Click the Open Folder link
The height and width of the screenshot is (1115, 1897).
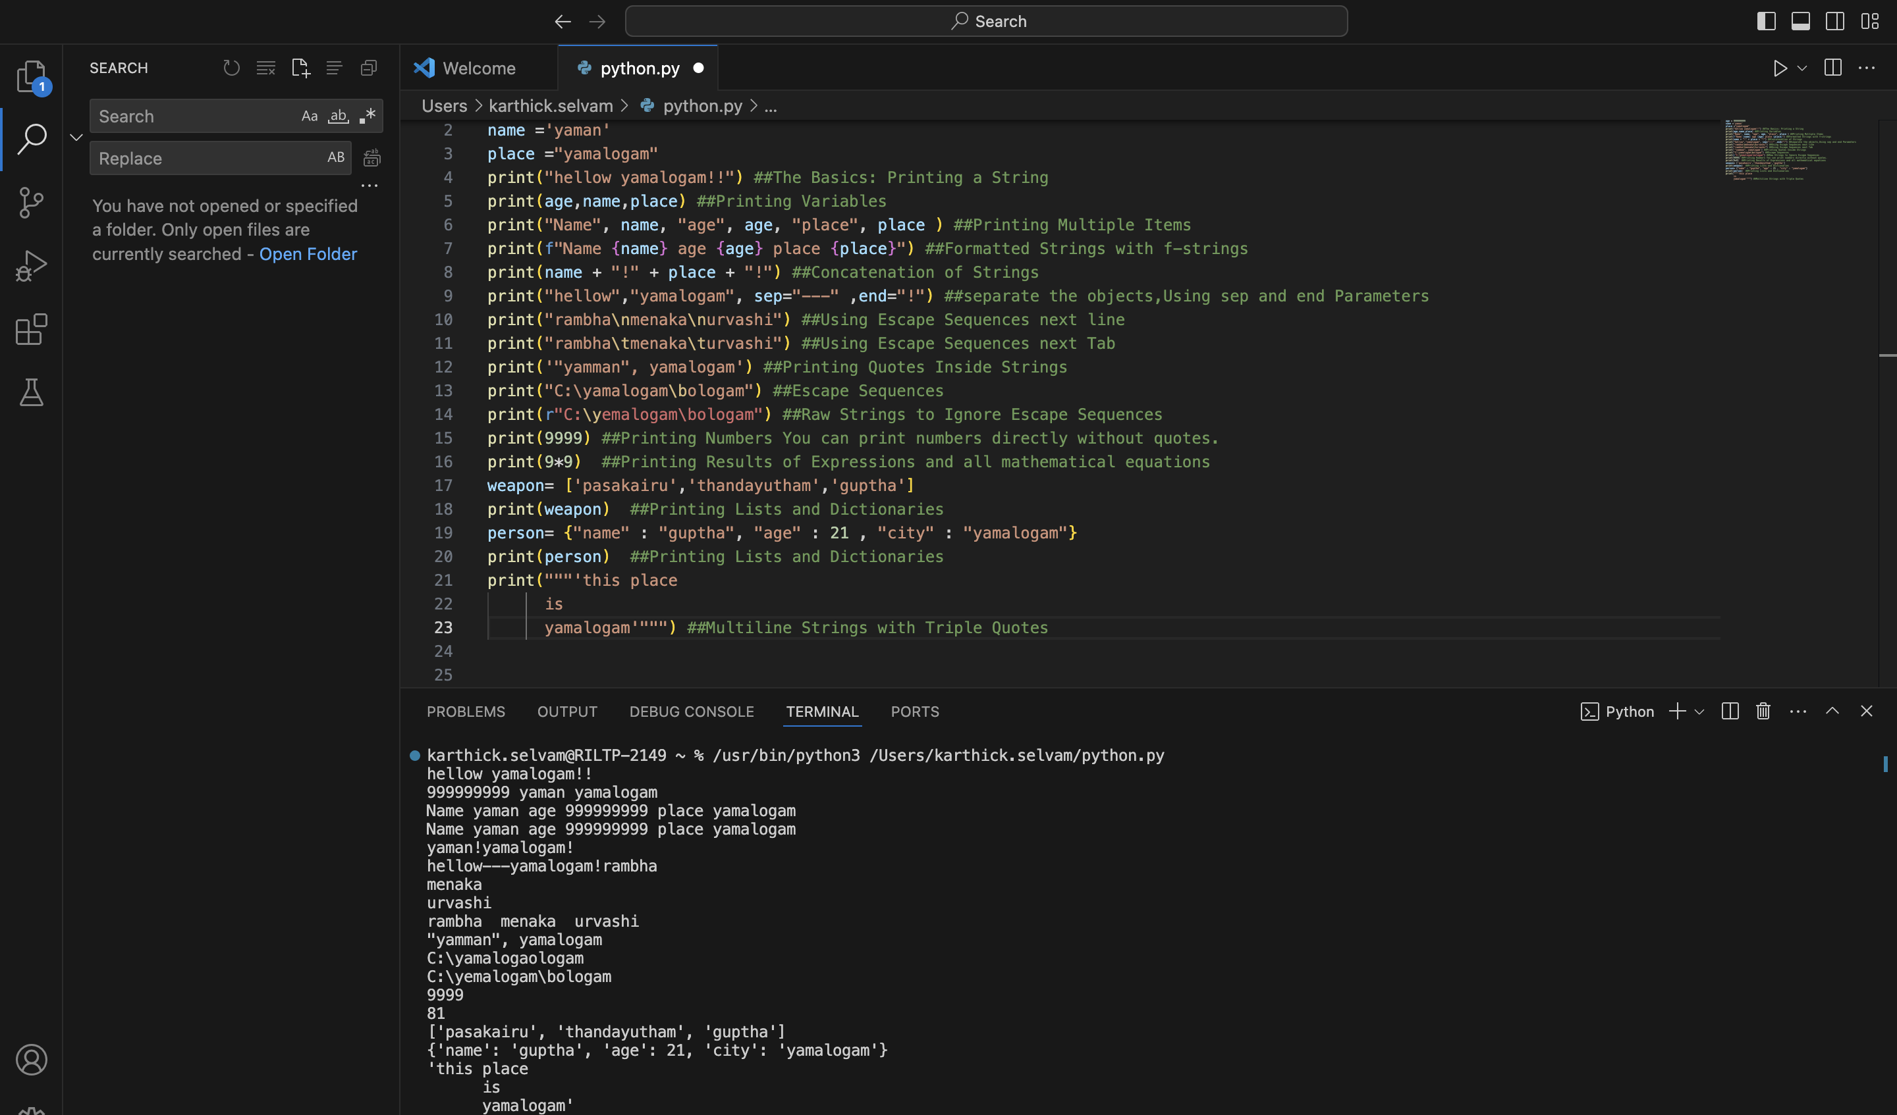(308, 253)
